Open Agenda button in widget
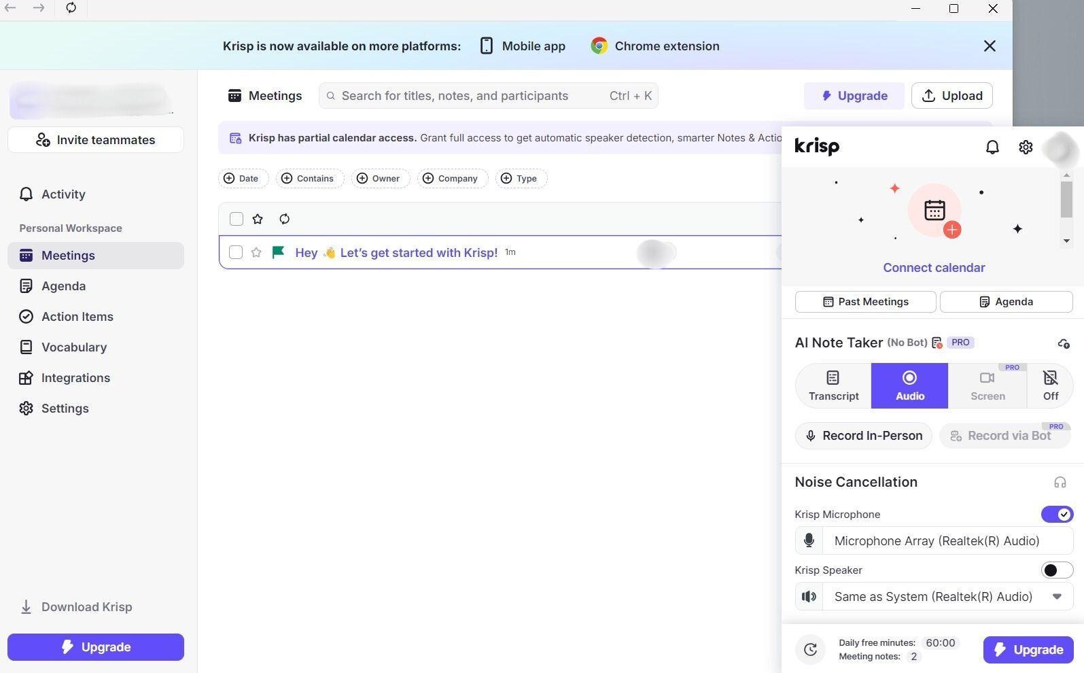The height and width of the screenshot is (673, 1084). point(1006,302)
